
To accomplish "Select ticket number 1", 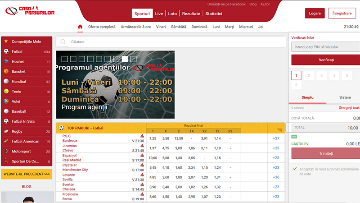I will [x=296, y=75].
